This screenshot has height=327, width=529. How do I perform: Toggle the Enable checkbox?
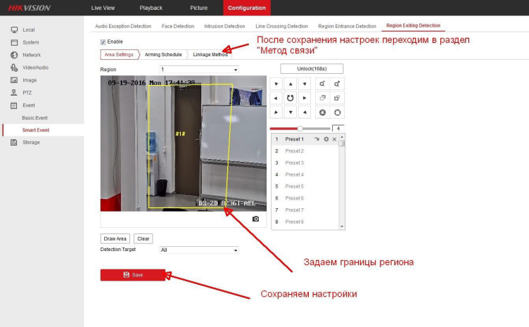[103, 41]
